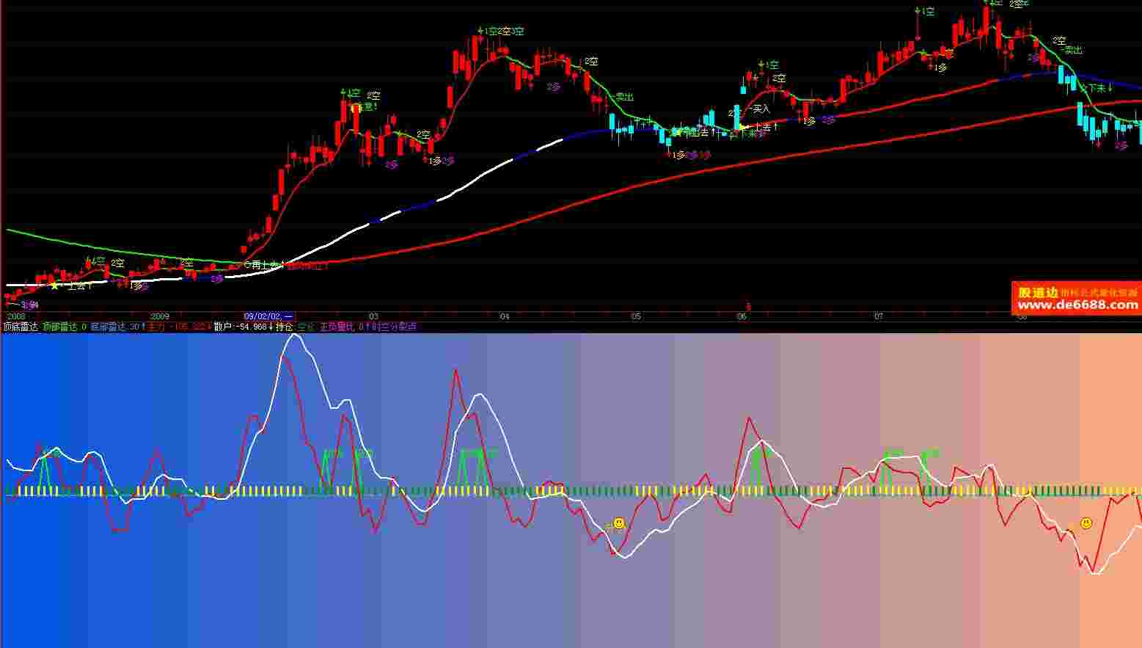1142x648 pixels.
Task: Click the 下来 signal label near right edge
Action: coord(1096,87)
